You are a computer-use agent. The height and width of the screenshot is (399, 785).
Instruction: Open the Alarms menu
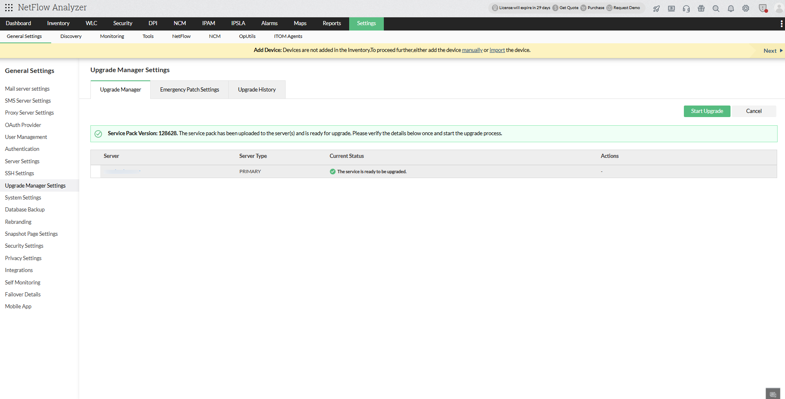[270, 23]
